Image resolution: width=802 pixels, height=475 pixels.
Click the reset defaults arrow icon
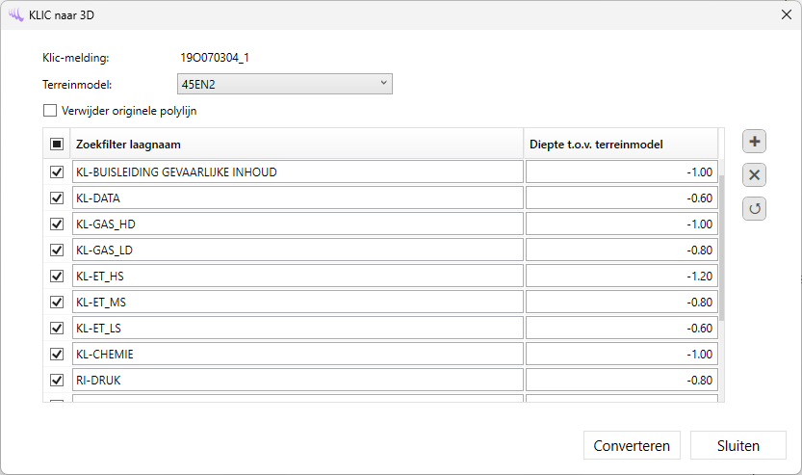(755, 208)
